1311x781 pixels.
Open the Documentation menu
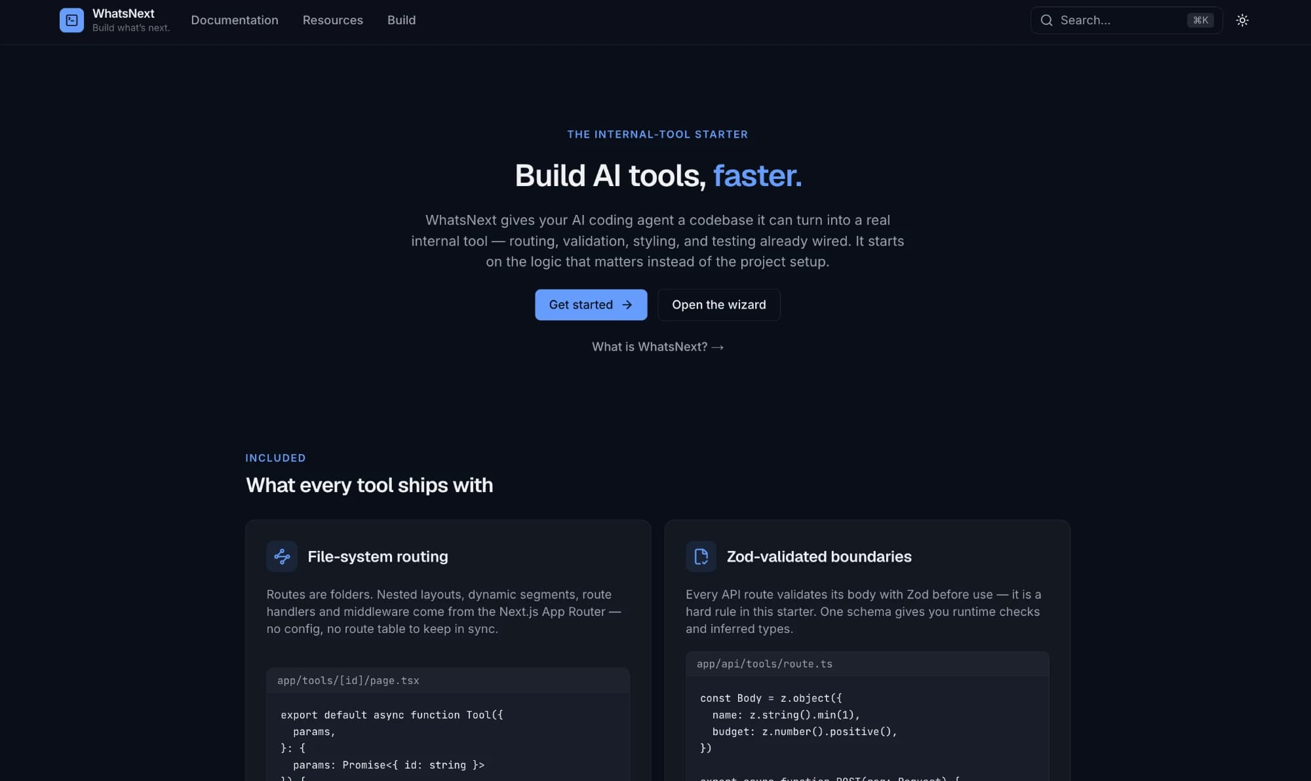(x=235, y=20)
